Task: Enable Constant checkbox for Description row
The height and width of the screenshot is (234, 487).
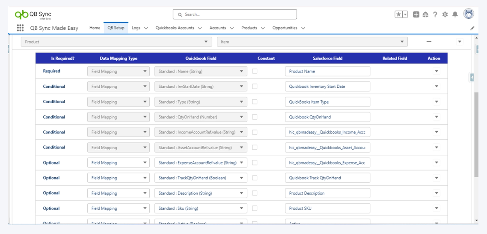Action: 255,193
